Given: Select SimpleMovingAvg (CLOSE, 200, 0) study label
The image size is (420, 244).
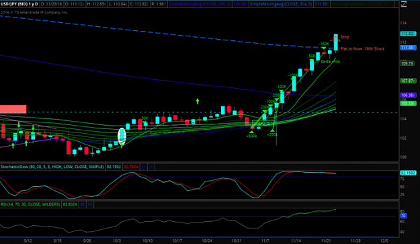Looking at the screenshot, I should (x=199, y=4).
